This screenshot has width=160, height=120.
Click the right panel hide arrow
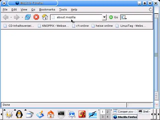[x=158, y=114]
